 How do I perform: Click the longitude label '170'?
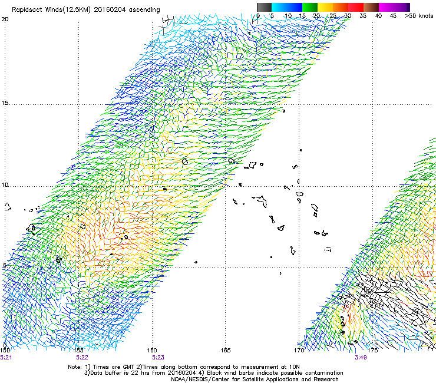[299, 351]
